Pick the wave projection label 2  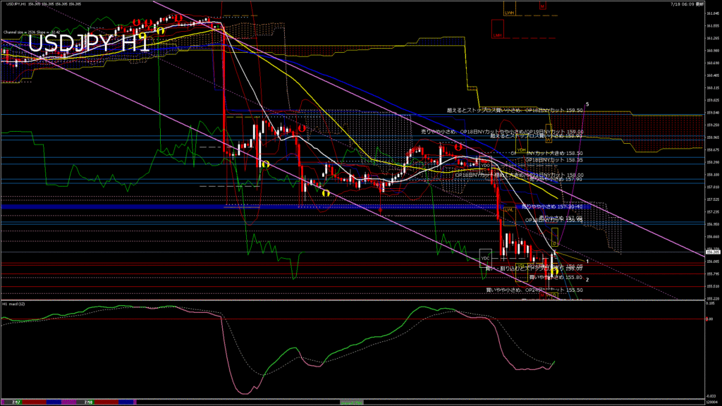pyautogui.click(x=587, y=279)
